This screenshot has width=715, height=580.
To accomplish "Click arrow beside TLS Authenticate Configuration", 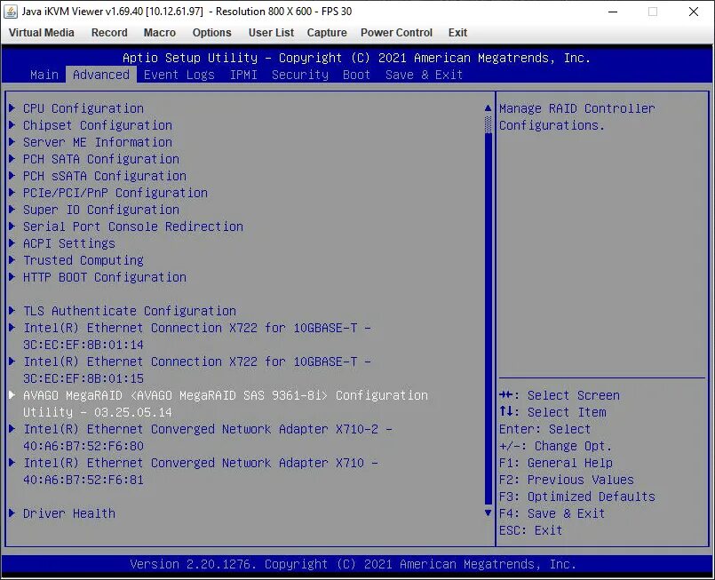I will click(x=12, y=311).
